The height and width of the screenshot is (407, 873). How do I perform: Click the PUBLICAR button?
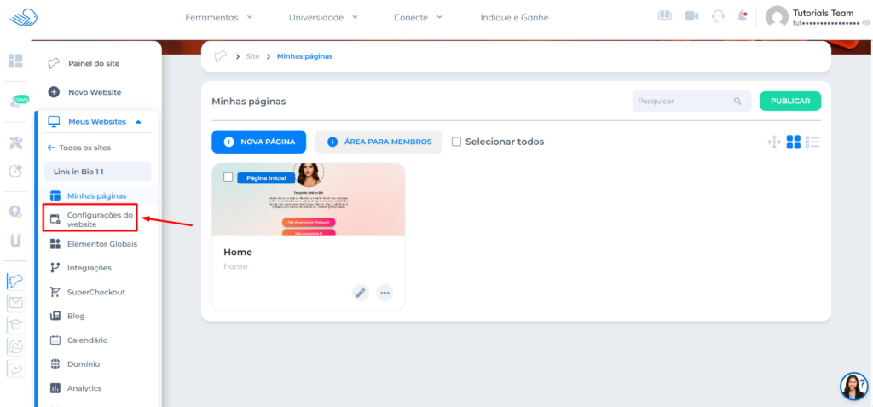pyautogui.click(x=789, y=101)
